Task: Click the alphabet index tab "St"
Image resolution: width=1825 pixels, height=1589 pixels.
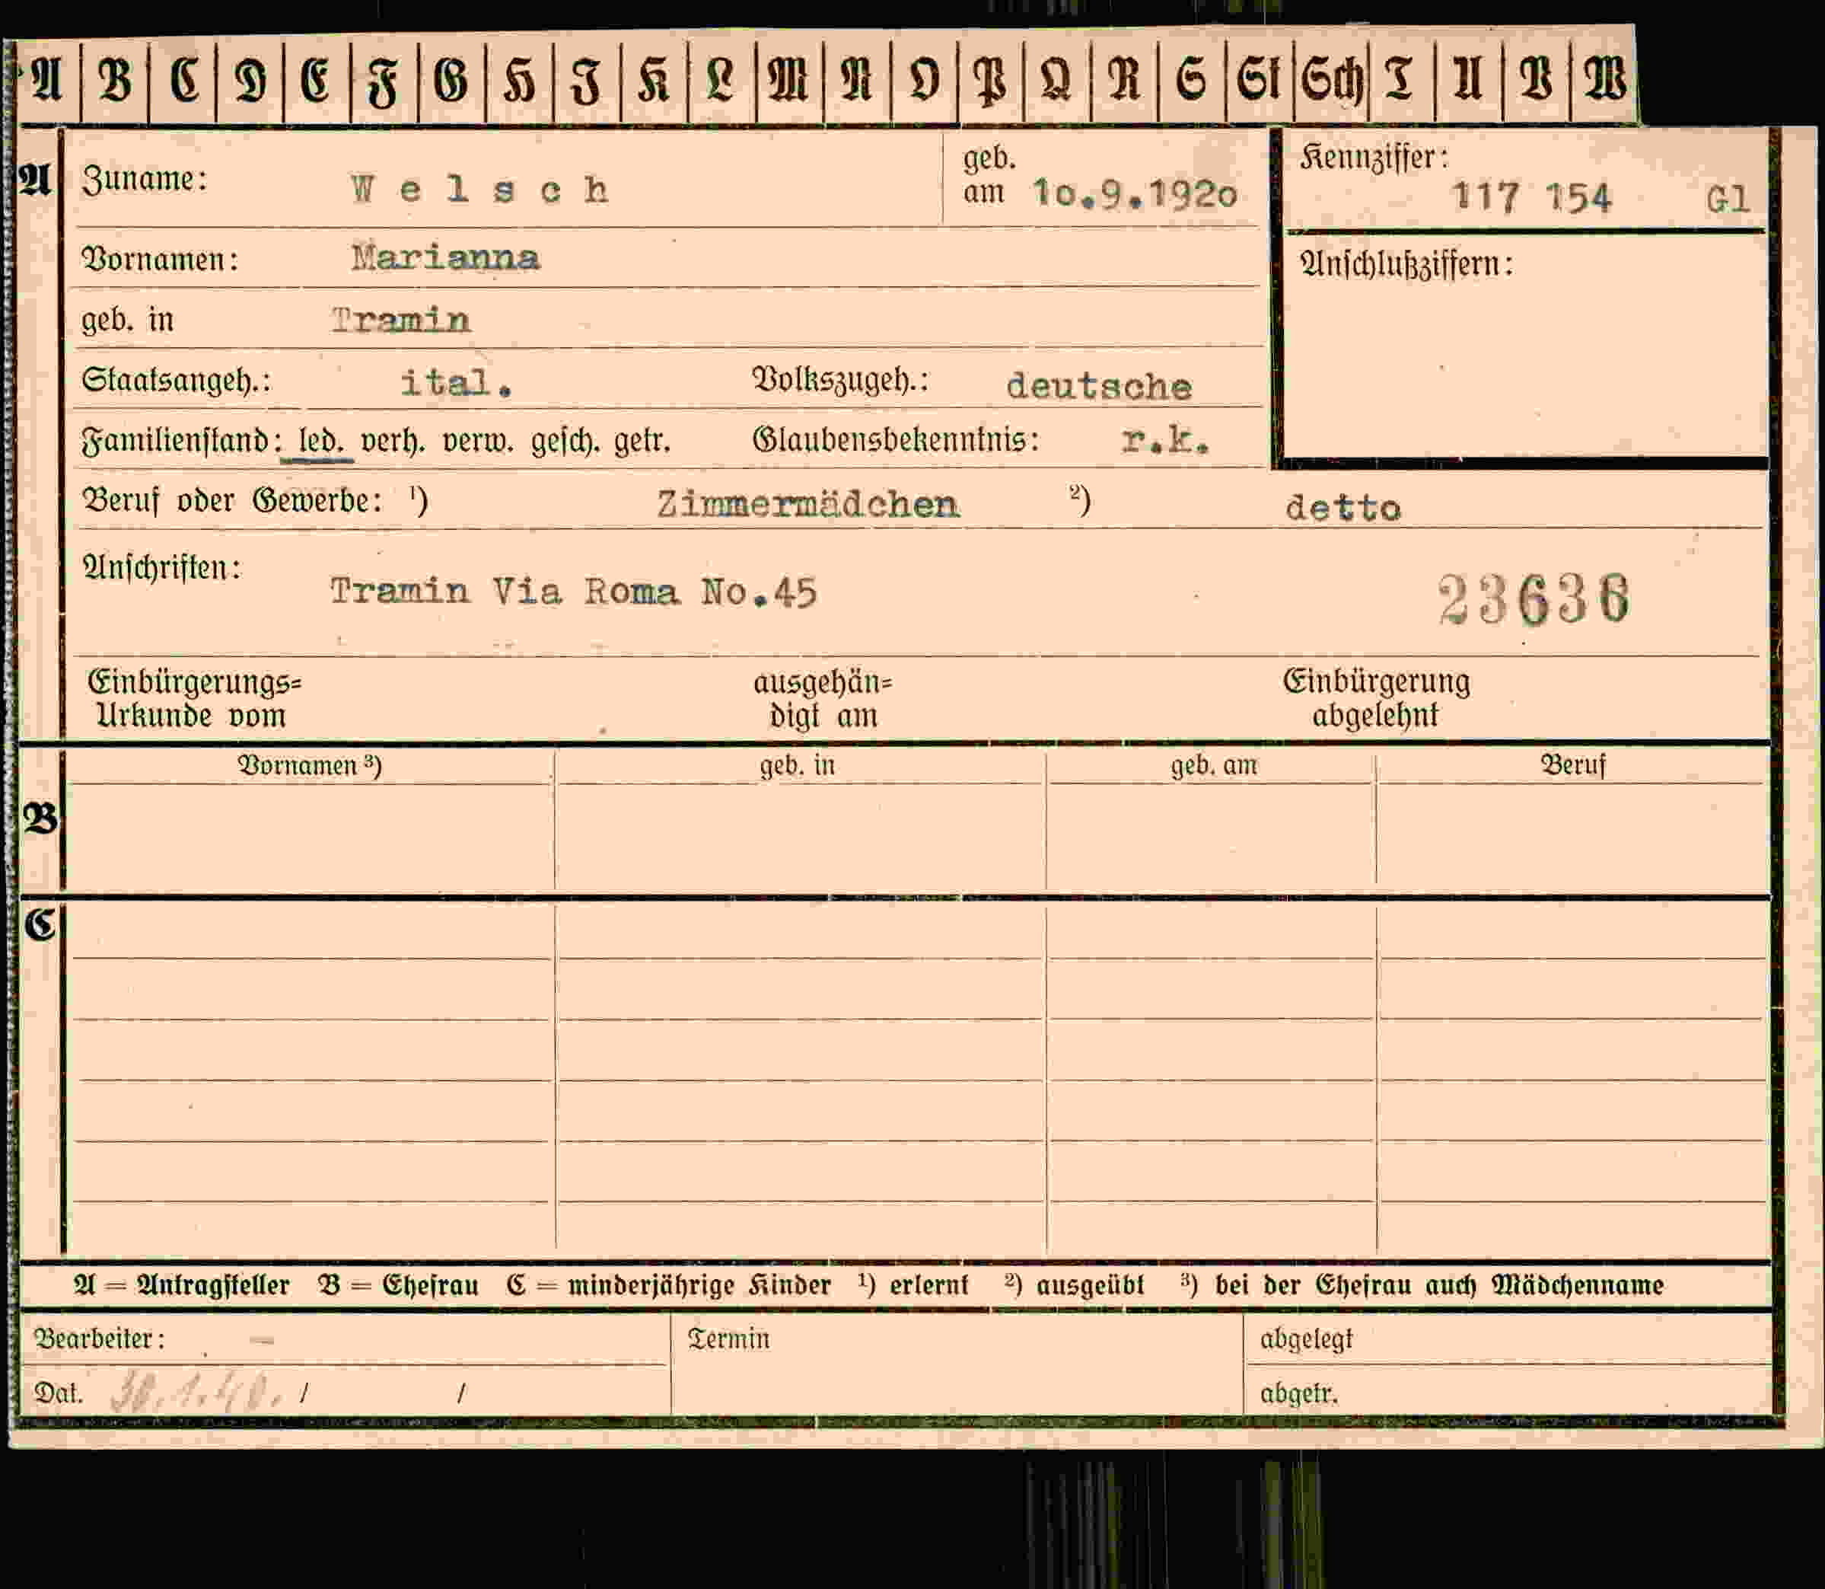Action: tap(1260, 79)
